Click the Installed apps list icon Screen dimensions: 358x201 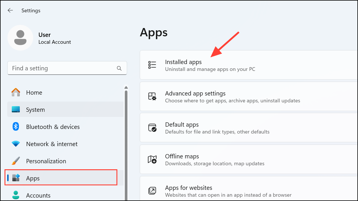(x=152, y=65)
